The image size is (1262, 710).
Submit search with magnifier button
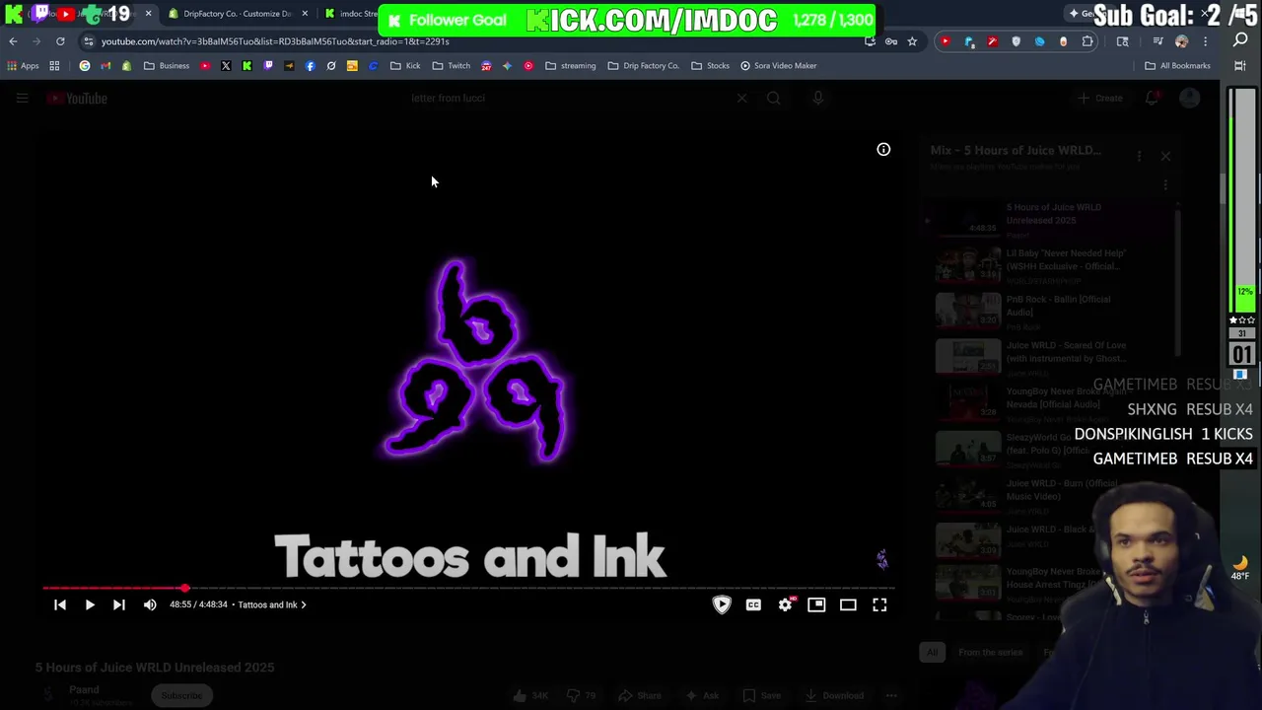coord(774,98)
